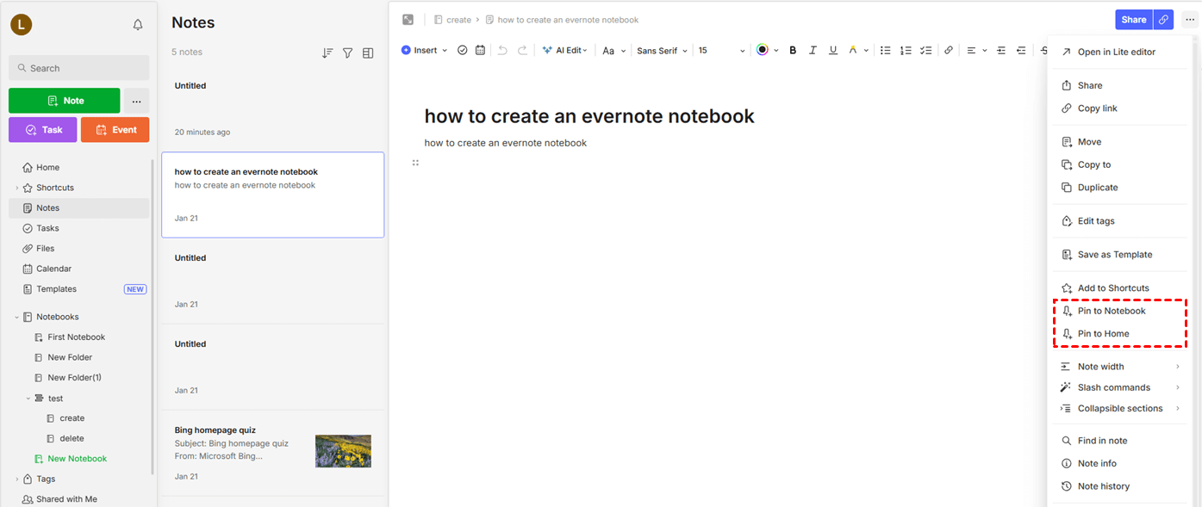Toggle bold formatting
The image size is (1202, 507).
pyautogui.click(x=793, y=51)
